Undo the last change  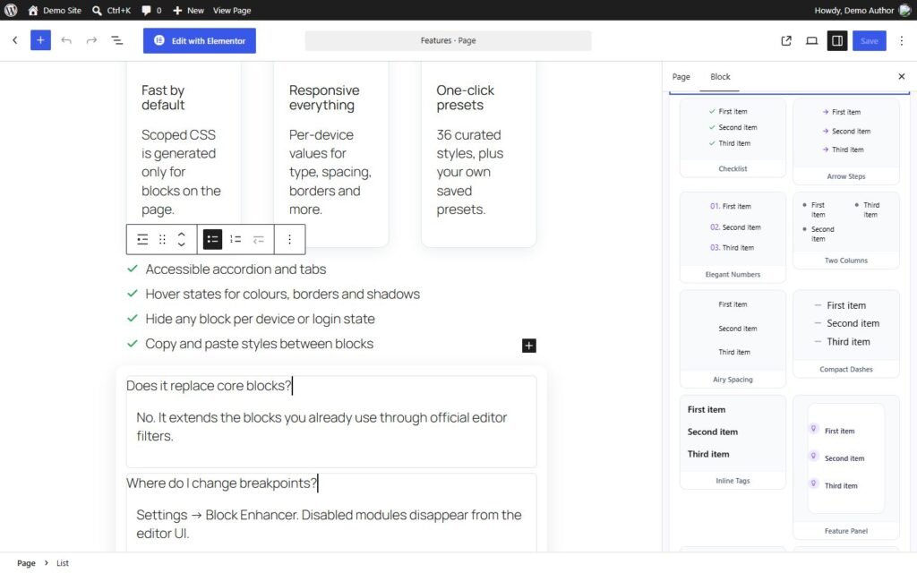pyautogui.click(x=66, y=40)
